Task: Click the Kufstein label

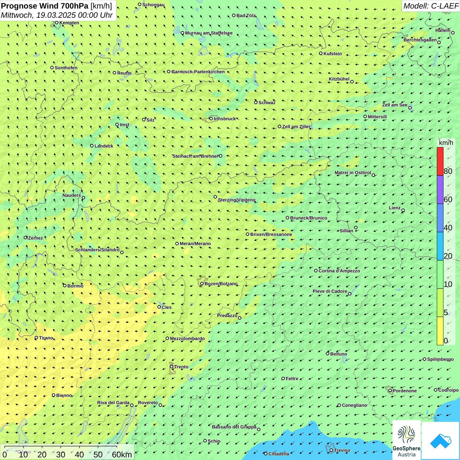Action: (333, 54)
